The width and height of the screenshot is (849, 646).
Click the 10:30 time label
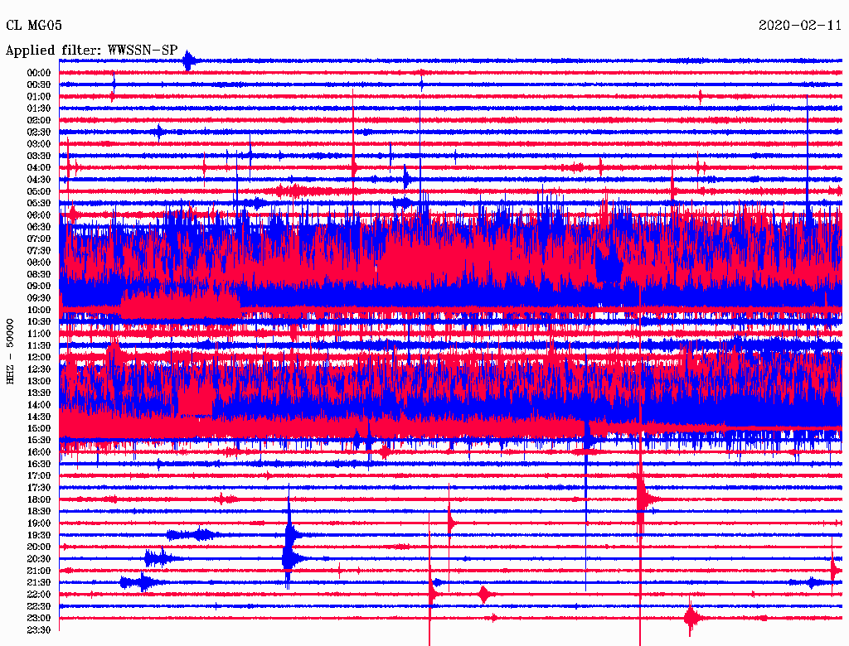tap(39, 322)
